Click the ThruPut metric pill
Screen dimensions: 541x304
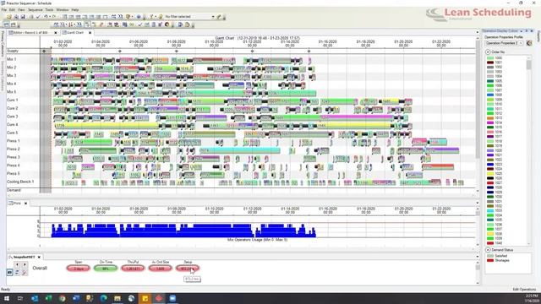pos(133,269)
